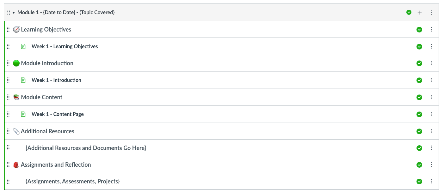
Task: Toggle publish status of Module Content header
Action: point(419,97)
